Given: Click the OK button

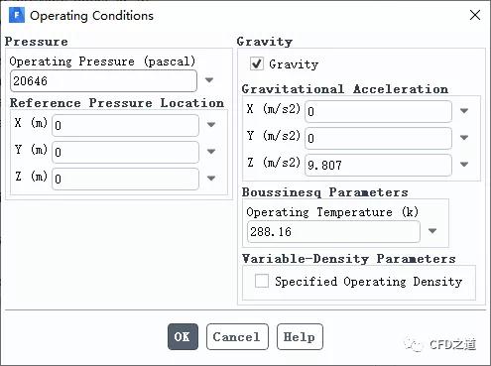Looking at the screenshot, I should (183, 336).
